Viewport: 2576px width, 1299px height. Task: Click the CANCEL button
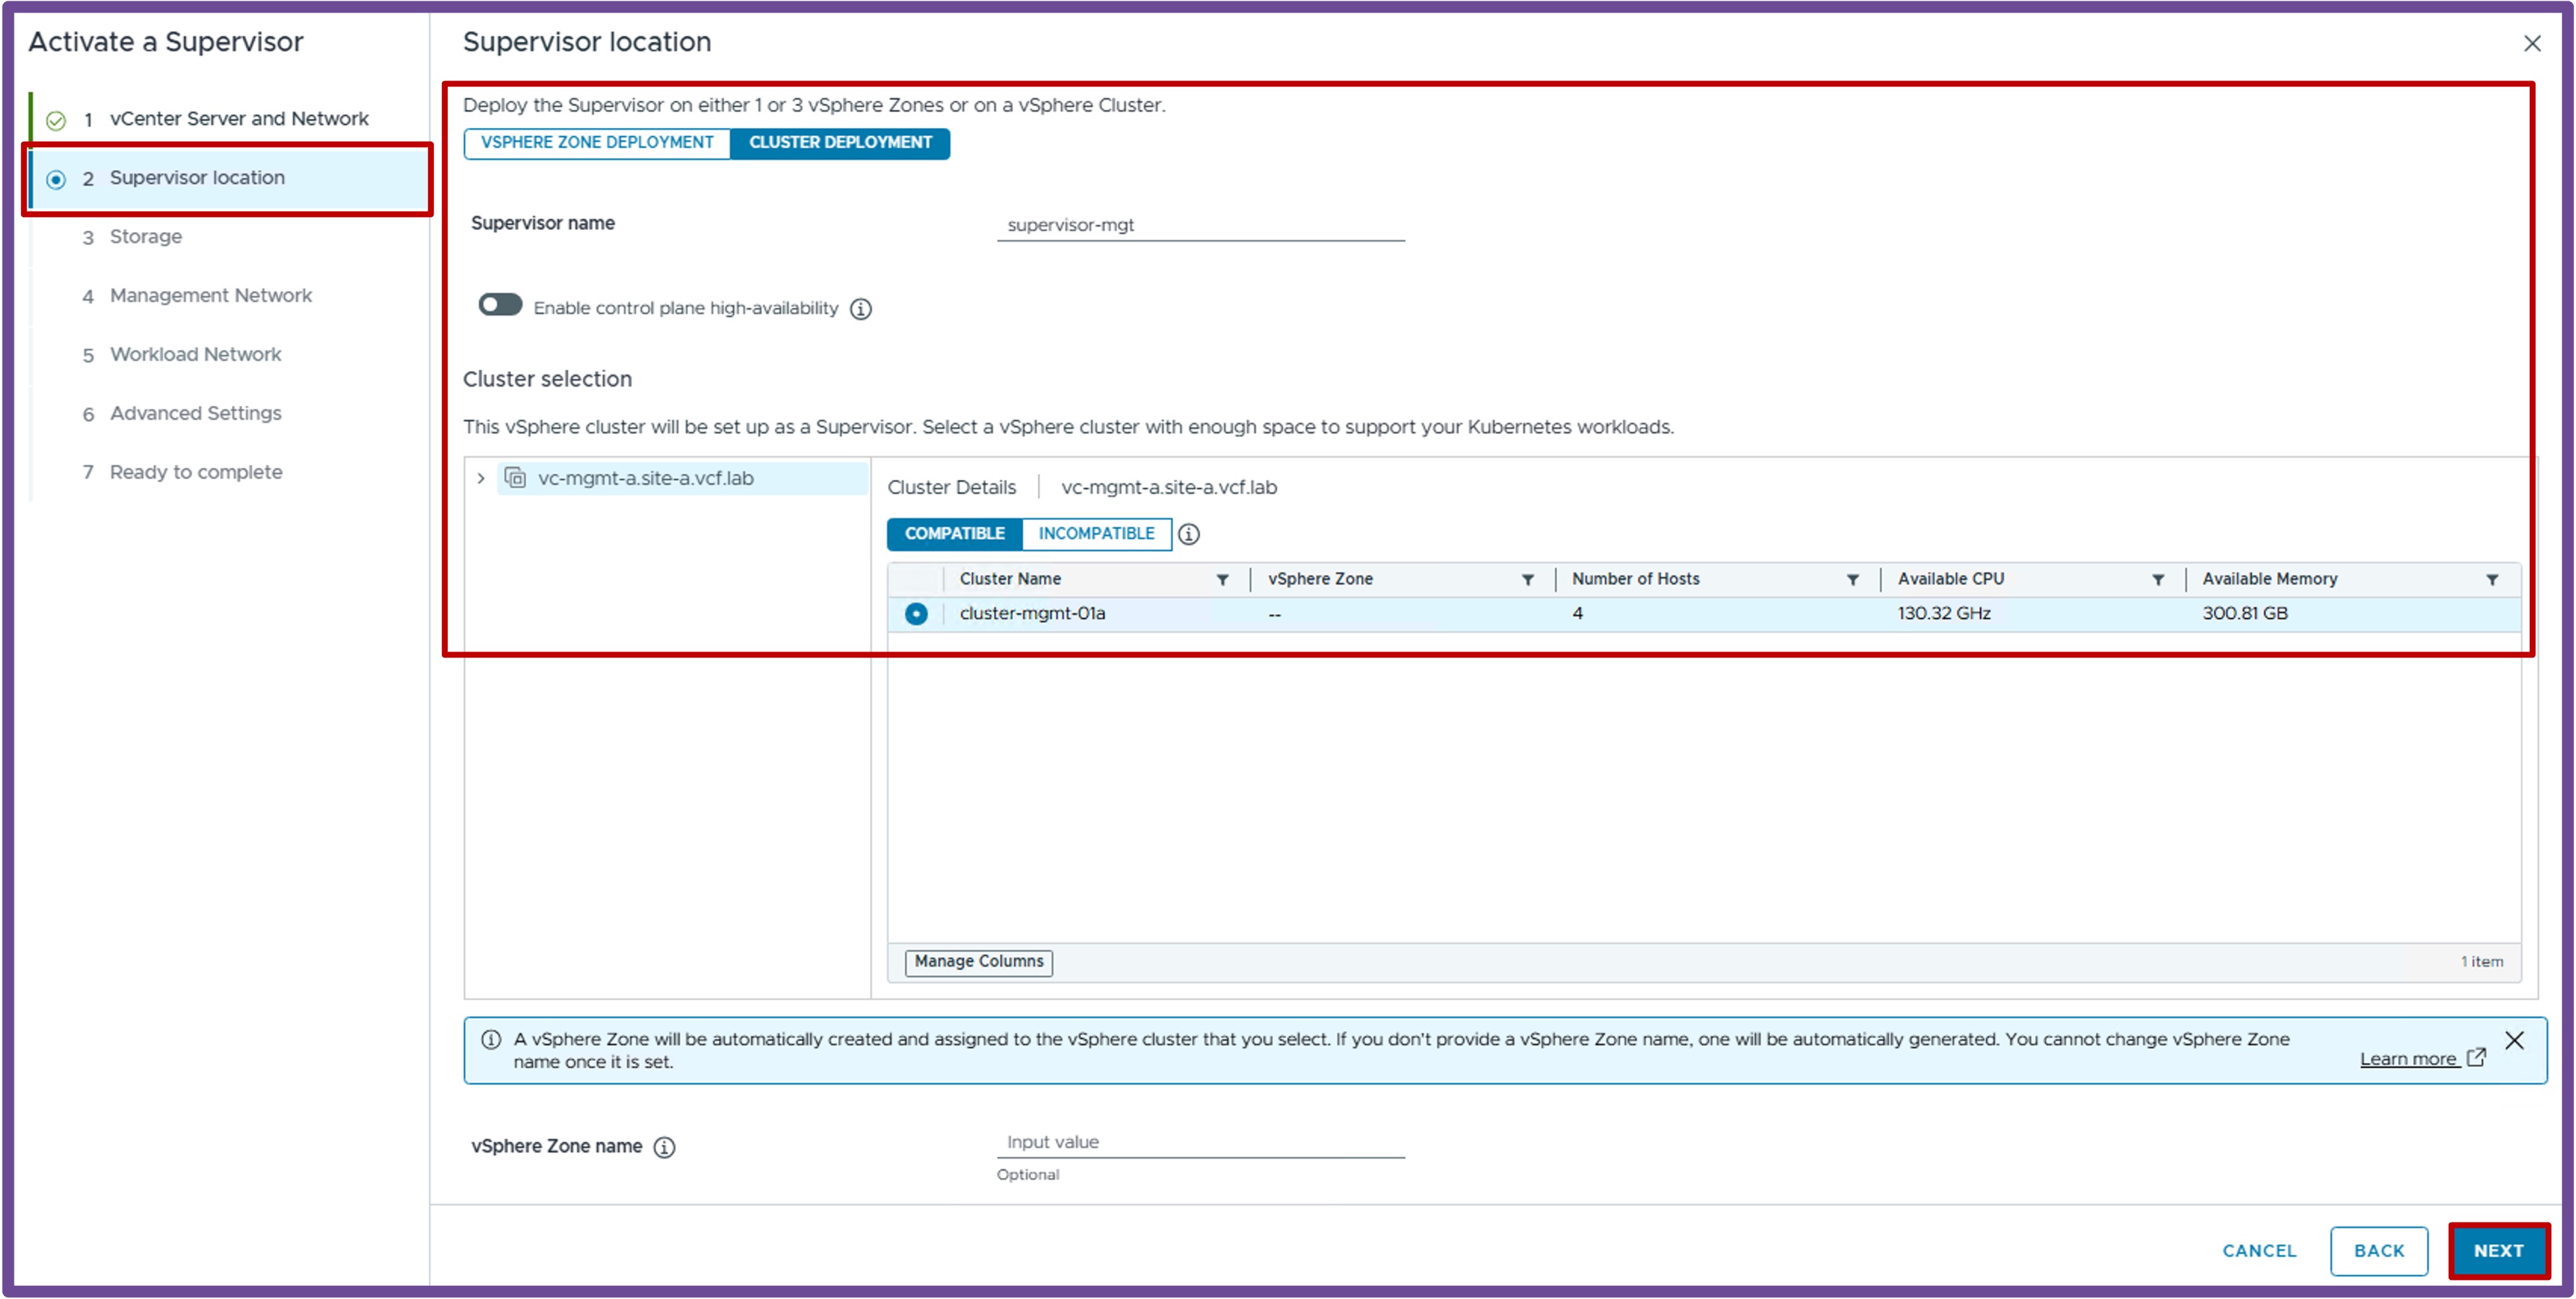2258,1251
